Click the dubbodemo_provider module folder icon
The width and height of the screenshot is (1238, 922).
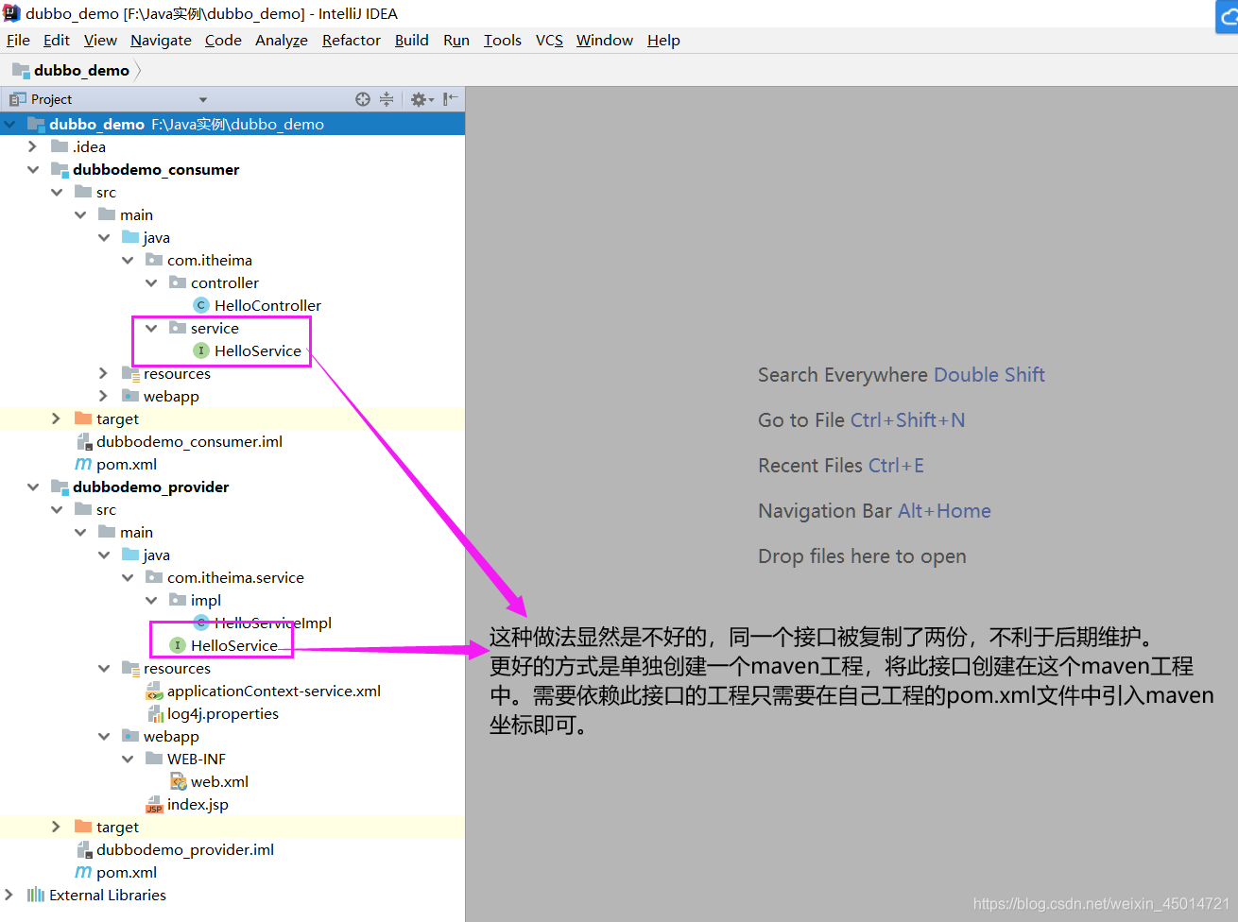60,487
